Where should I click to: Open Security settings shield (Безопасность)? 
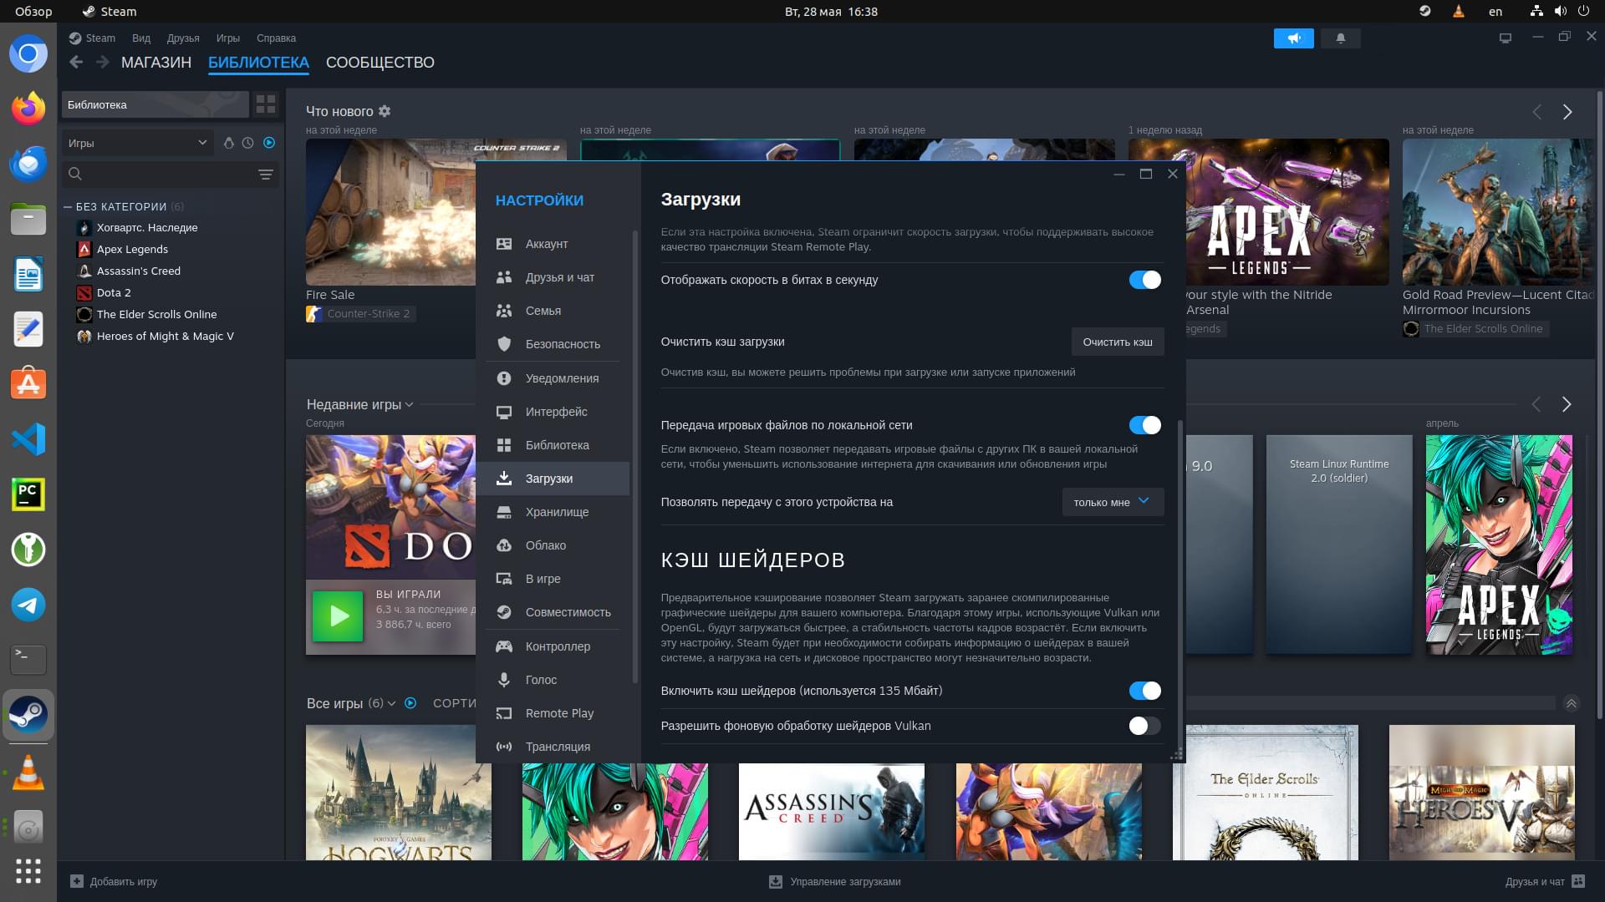[x=552, y=344]
